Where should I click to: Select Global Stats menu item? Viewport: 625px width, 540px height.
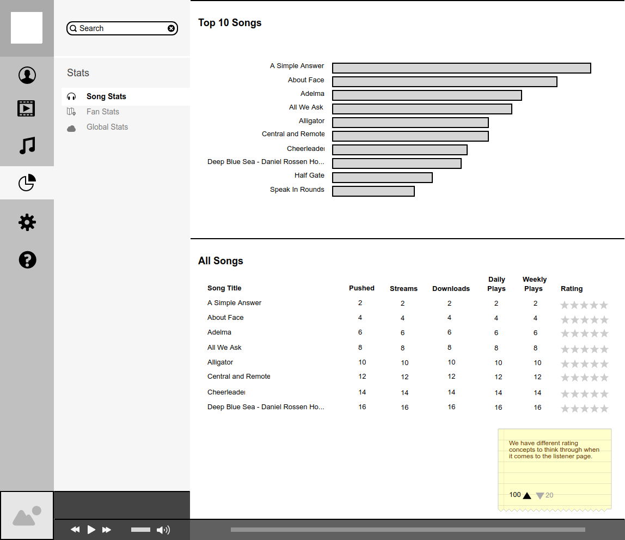point(107,127)
